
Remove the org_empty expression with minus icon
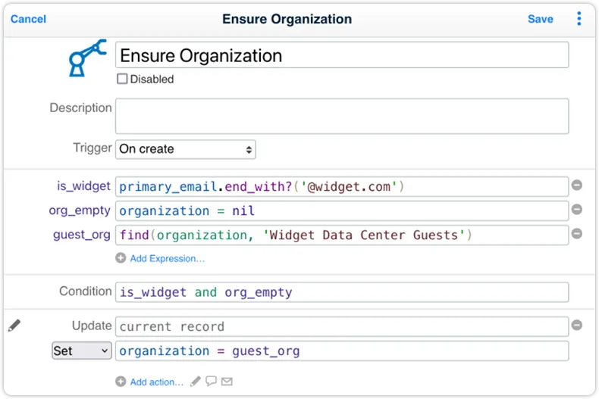click(577, 210)
